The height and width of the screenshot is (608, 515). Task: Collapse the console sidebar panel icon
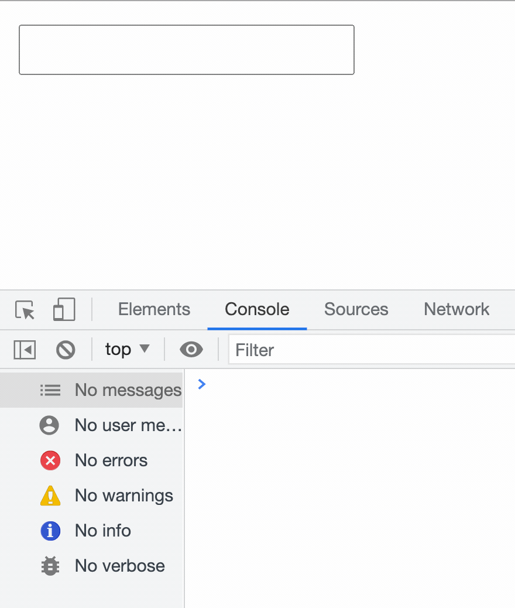click(x=25, y=350)
